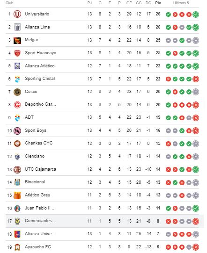Select the UTC Cajamarca crest icon
This screenshot has height=253, width=207.
17,170
